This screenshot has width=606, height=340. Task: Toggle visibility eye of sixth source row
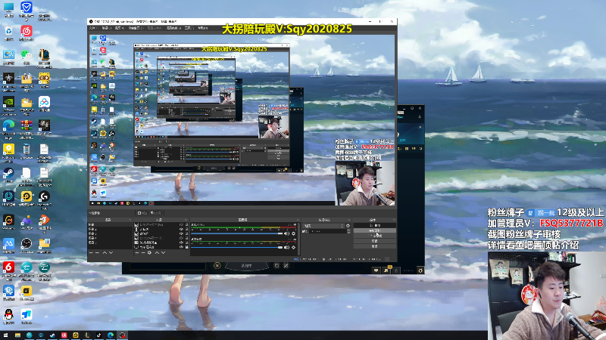[181, 247]
